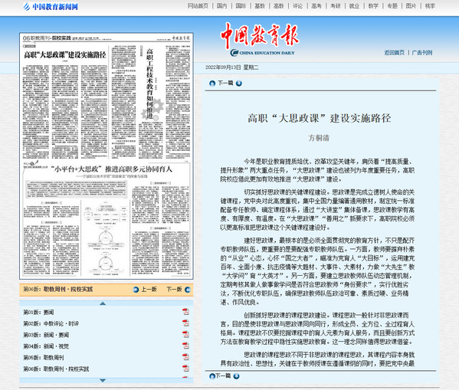Viewport: 459px width, 390px height.
Task: Open the 就业 navigation item
Action: [x=354, y=6]
